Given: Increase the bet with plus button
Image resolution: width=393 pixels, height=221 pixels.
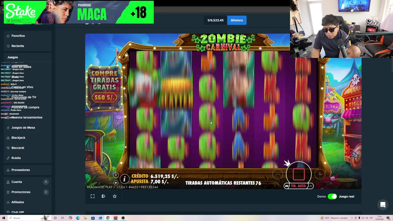Looking at the screenshot, I should pos(320,174).
